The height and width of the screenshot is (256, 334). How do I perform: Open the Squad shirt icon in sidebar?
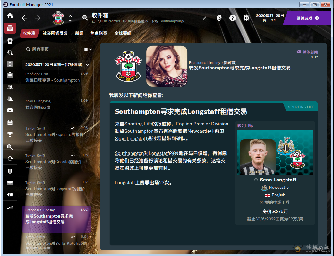10,41
